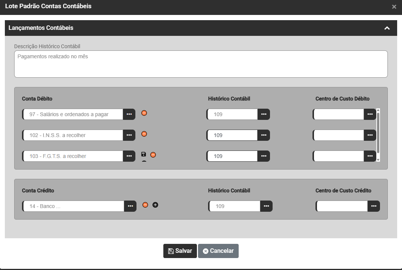Open Histórico Contábil lookup in the Salários row

264,114
